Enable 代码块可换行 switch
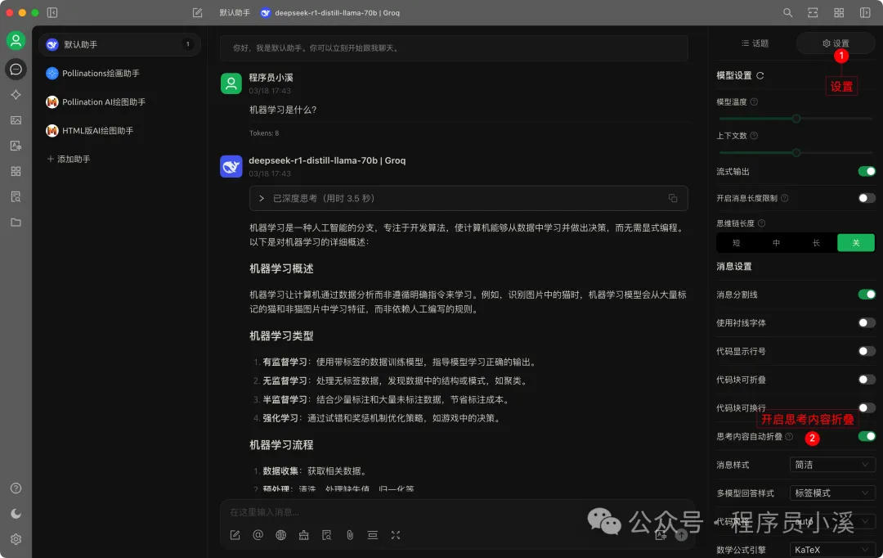 tap(867, 407)
